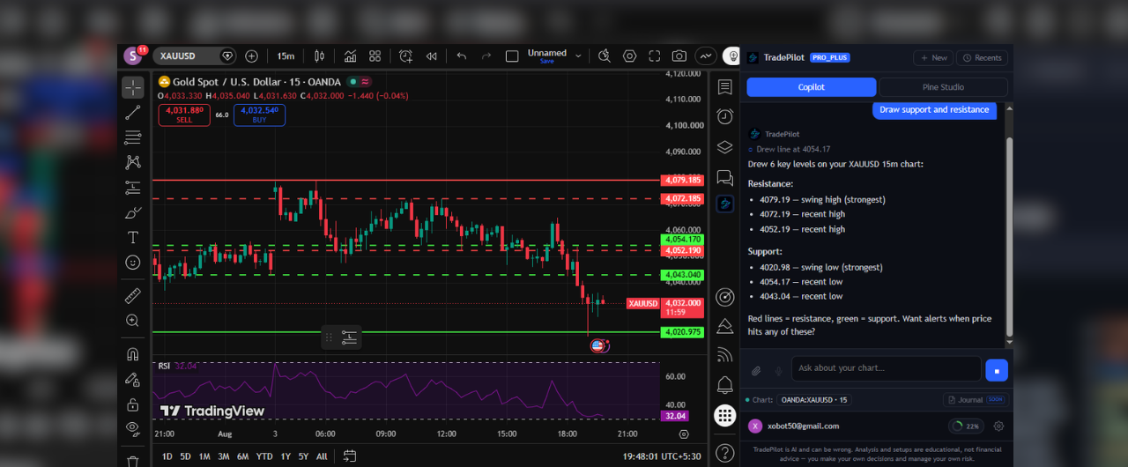
Task: Open the XAUUSD symbol search box
Action: 195,56
